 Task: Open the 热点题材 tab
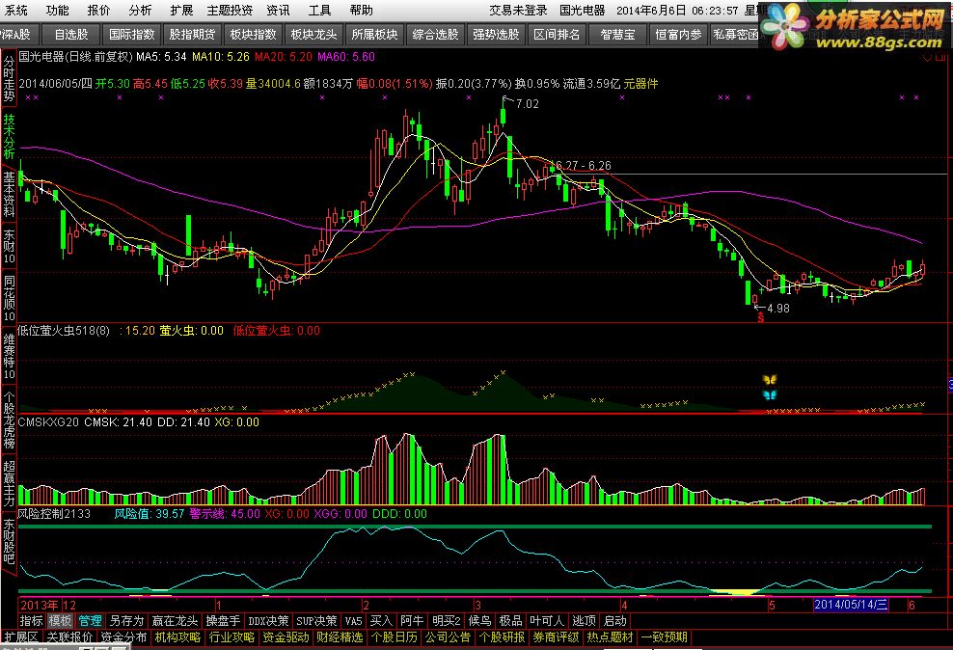click(x=610, y=637)
